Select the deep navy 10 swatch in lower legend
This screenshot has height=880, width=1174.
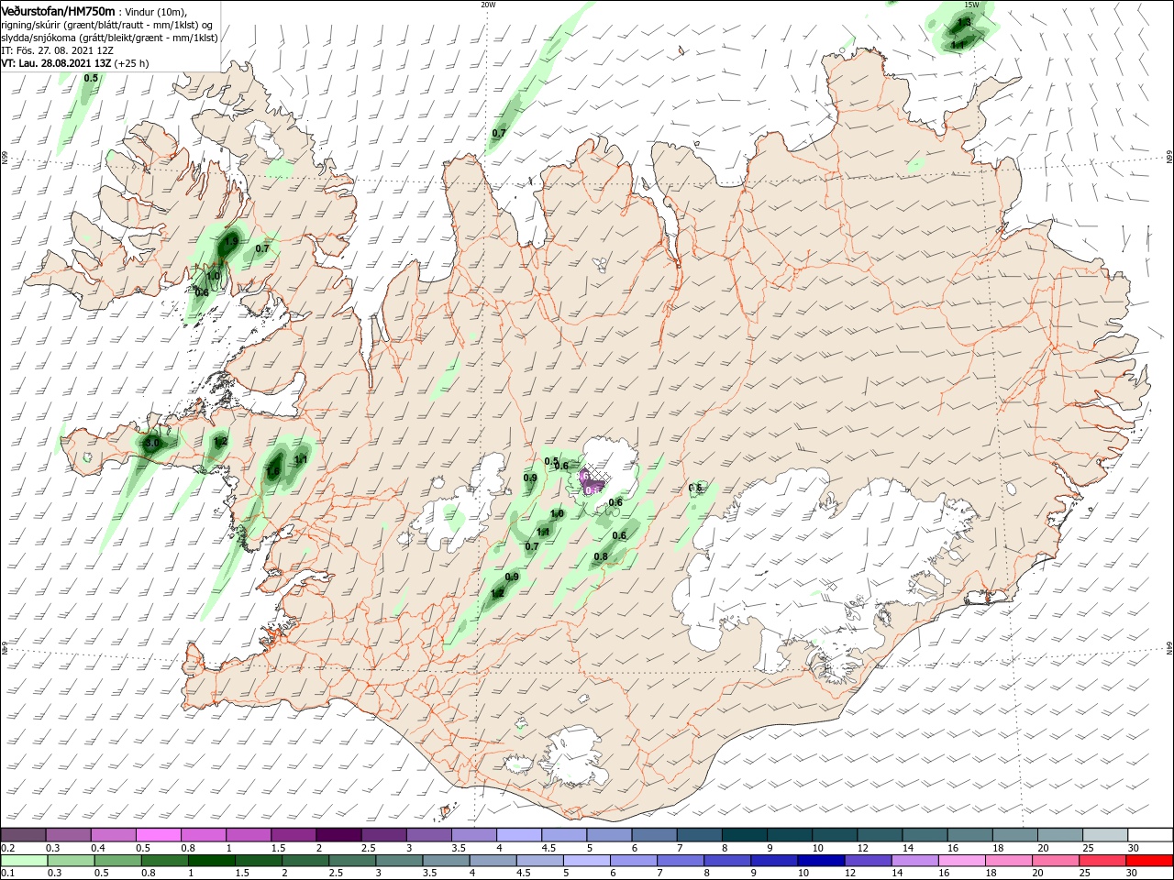pos(822,861)
